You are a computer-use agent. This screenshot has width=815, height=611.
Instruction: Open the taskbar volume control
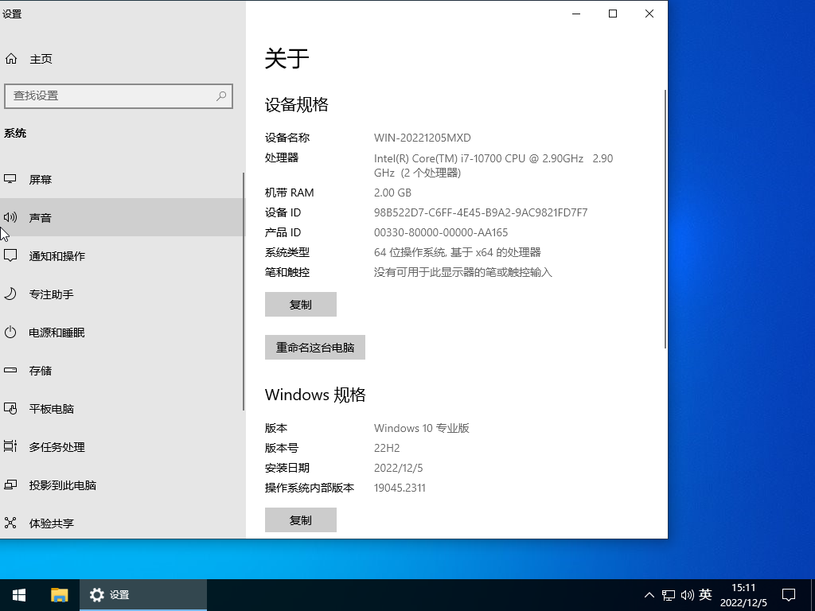click(687, 595)
